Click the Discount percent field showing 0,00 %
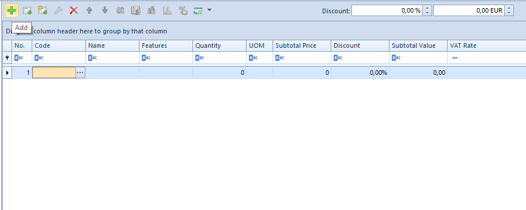The width and height of the screenshot is (526, 210). 387,11
